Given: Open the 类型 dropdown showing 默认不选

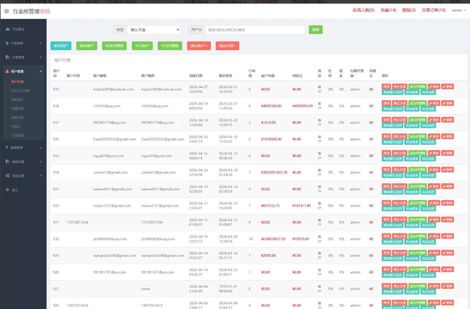Looking at the screenshot, I should [153, 30].
